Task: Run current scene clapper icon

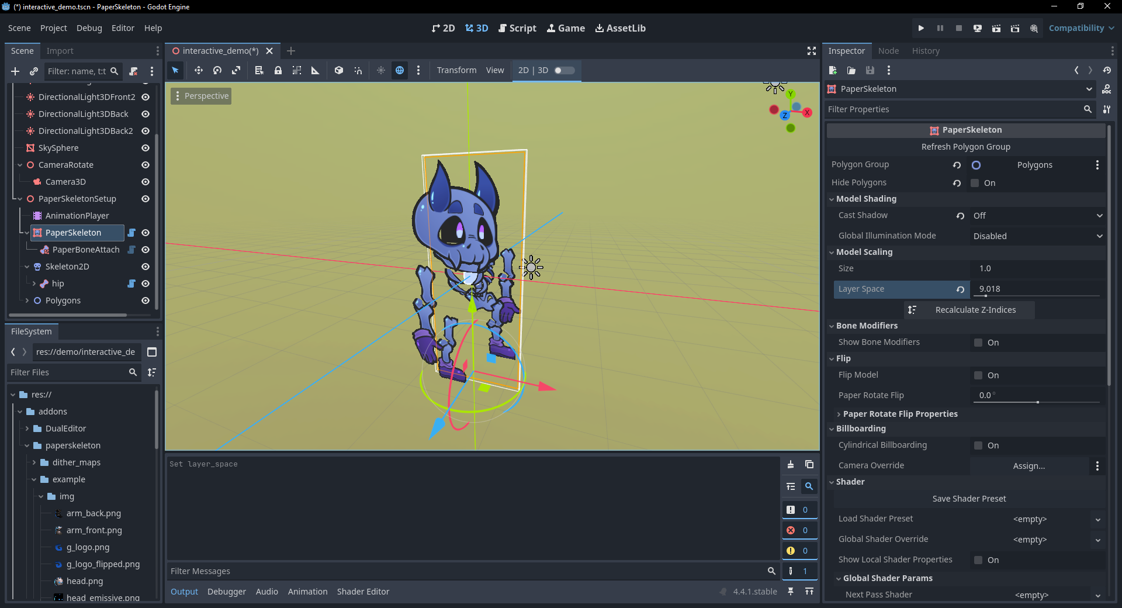Action: 996,28
